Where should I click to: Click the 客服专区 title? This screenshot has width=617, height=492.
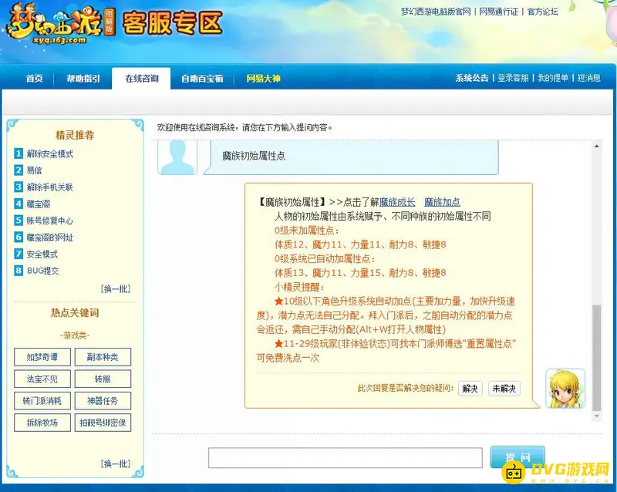coord(172,23)
